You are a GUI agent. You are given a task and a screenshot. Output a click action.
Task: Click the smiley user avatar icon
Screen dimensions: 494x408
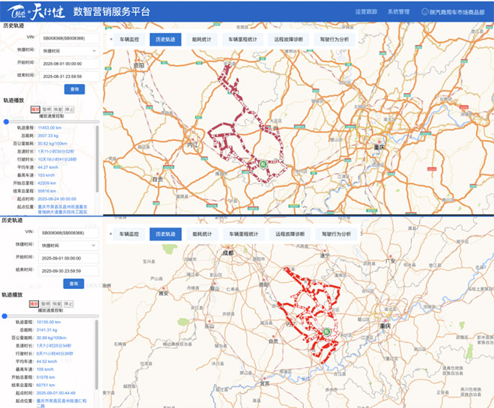coord(426,12)
